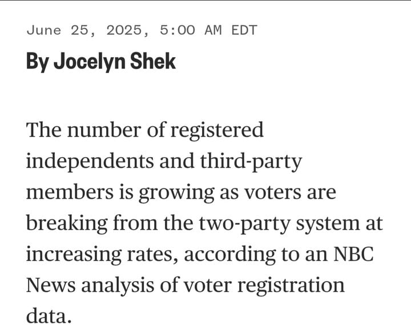The width and height of the screenshot is (411, 329).
Task: Click the word "growing" in the paragraph
Action: (176, 192)
